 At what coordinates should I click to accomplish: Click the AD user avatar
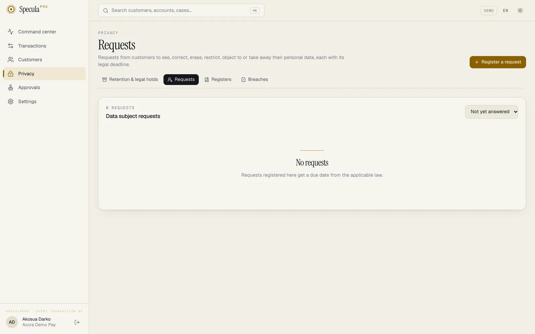pyautogui.click(x=12, y=322)
